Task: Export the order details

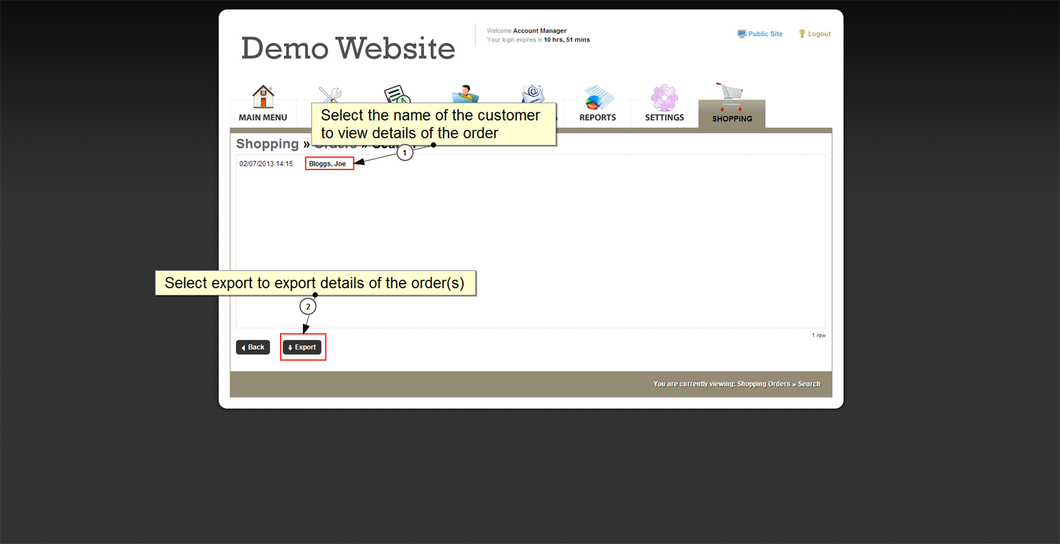Action: [302, 347]
